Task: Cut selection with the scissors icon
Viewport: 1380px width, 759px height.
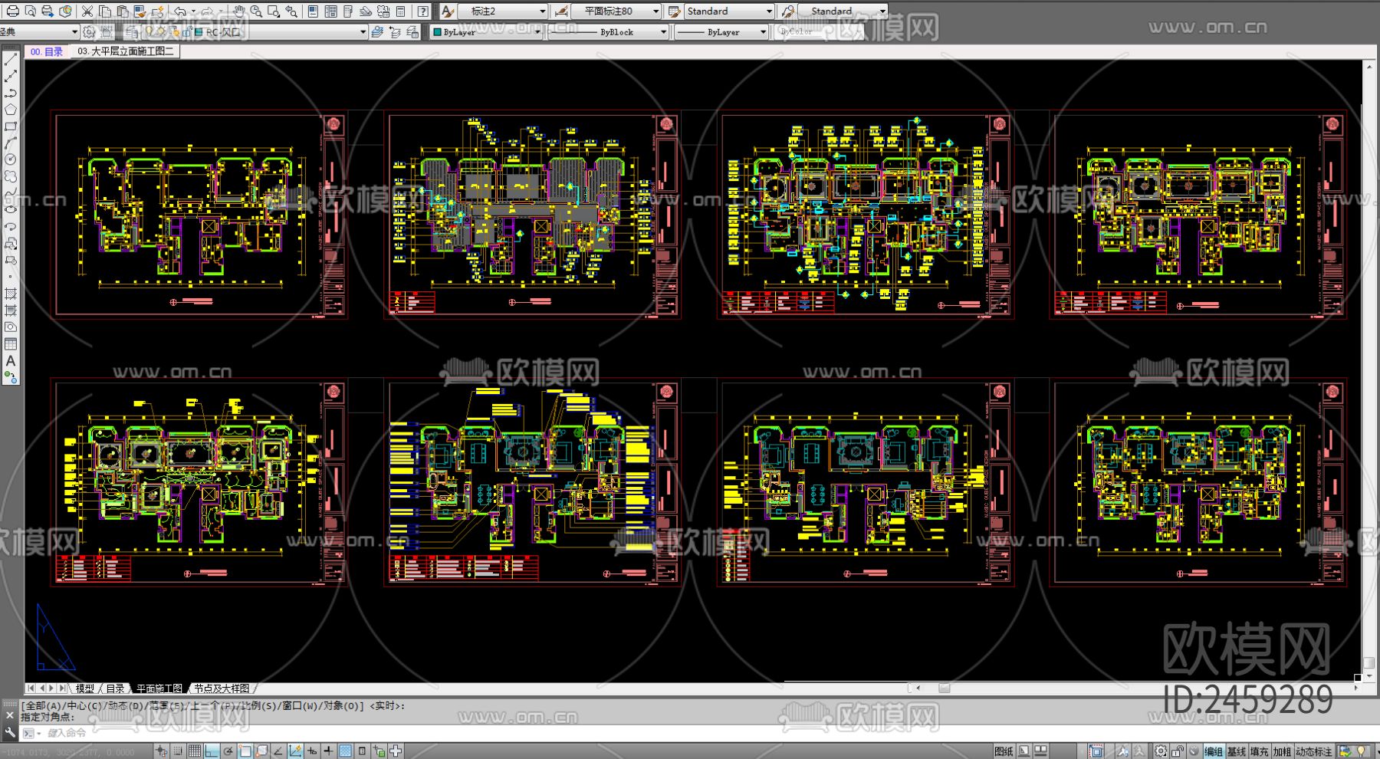Action: click(x=87, y=11)
